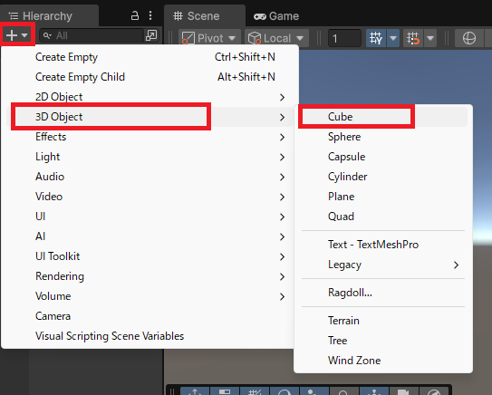Toggle snap increment icon in Scene toolbar

[413, 38]
